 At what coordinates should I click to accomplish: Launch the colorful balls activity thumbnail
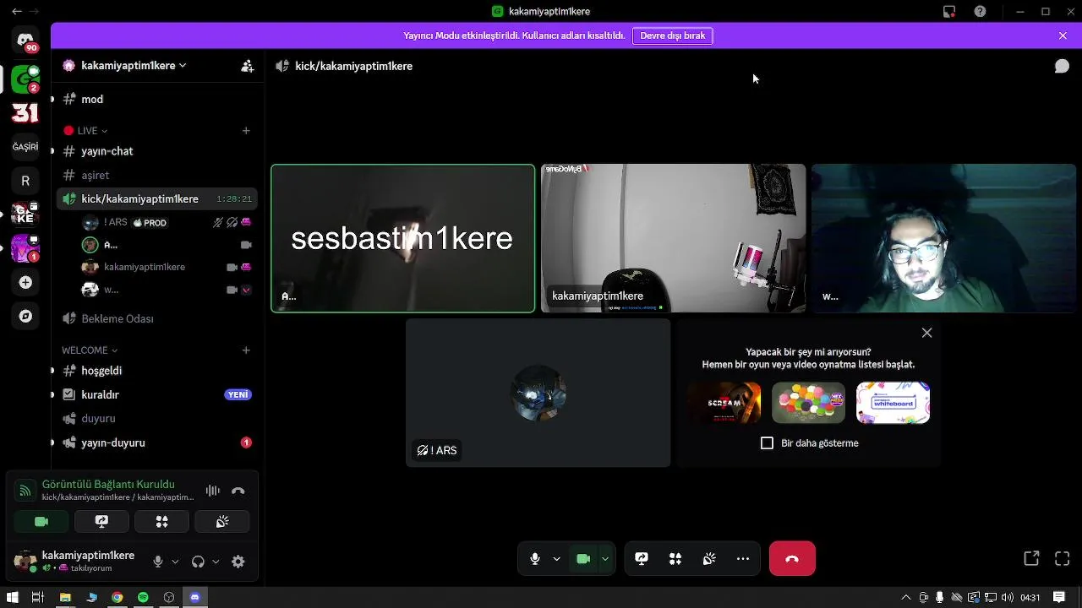pos(808,403)
